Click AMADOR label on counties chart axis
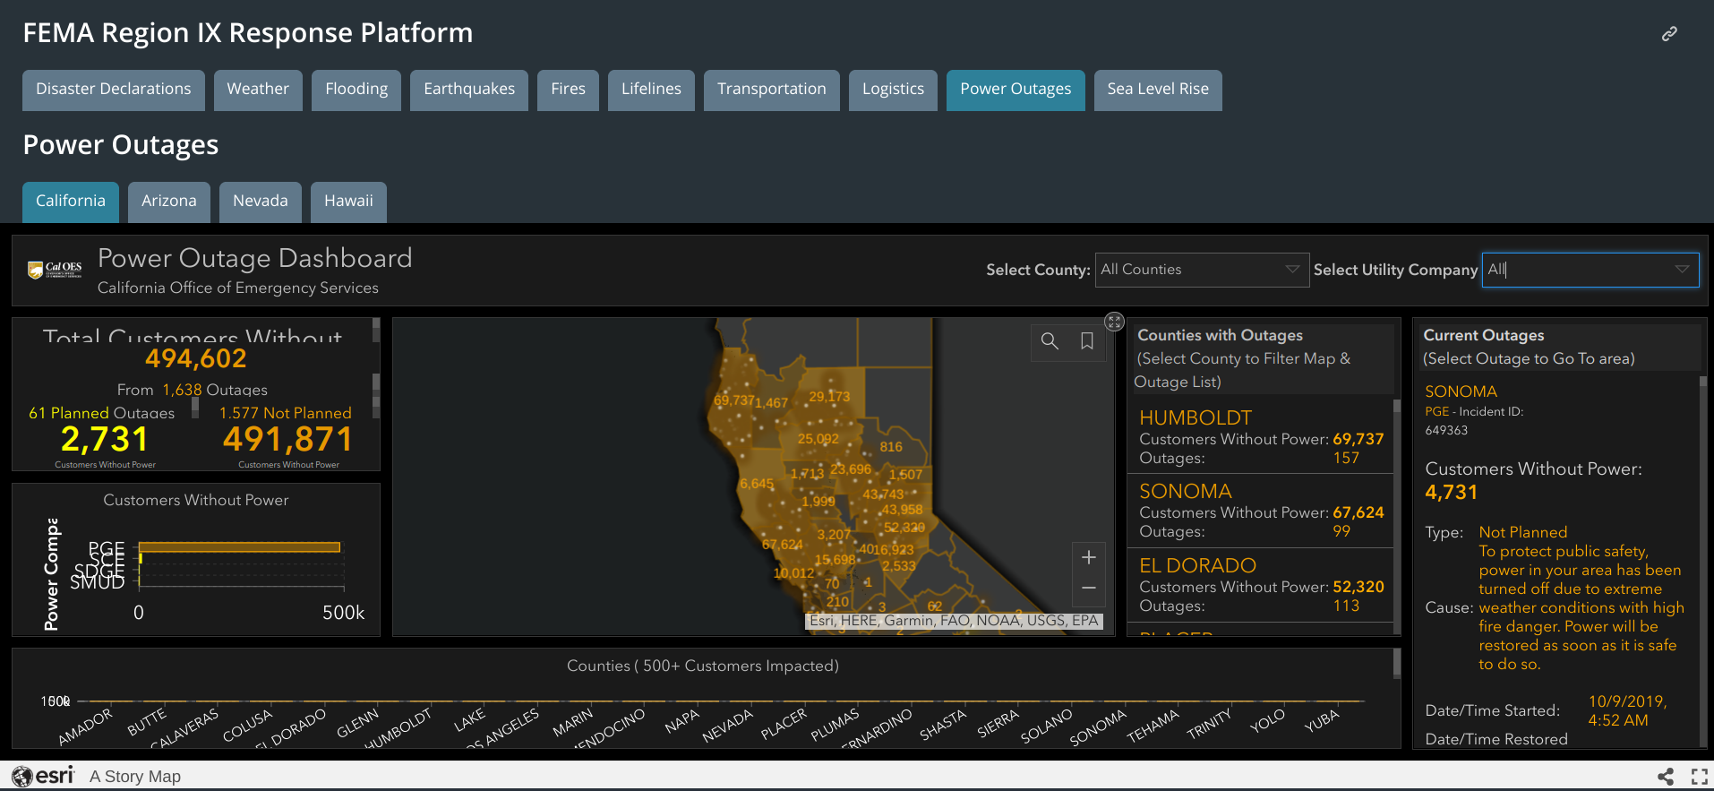This screenshot has width=1714, height=791. click(85, 727)
